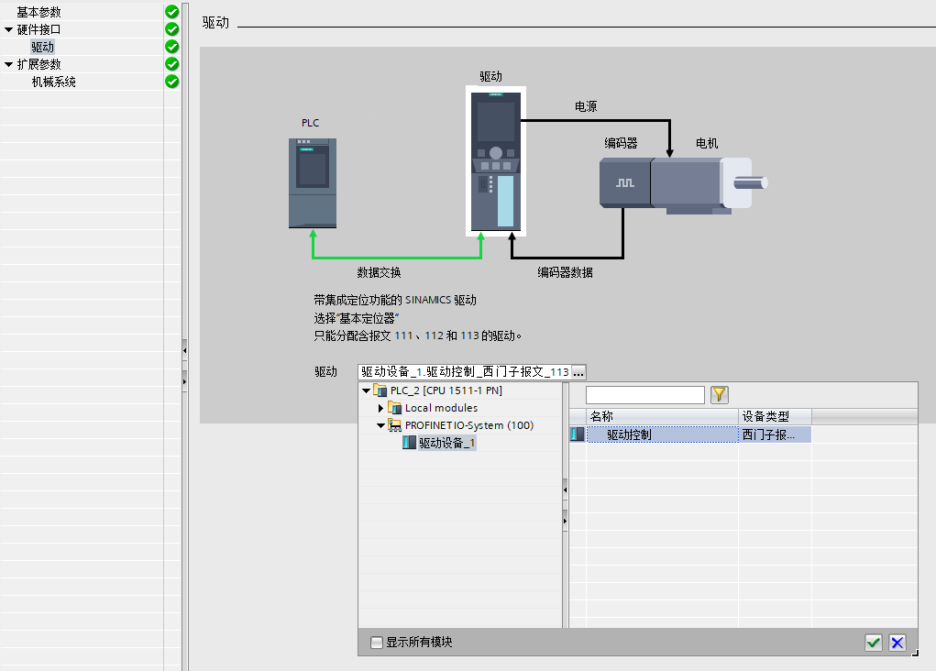The height and width of the screenshot is (671, 936).
Task: Click the 驱动控制 row module icon
Action: 578,434
